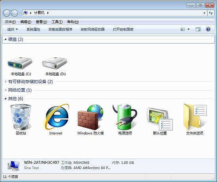Expand the removable storage devices group
Viewport: 217px width, 182px height.
pos(6,82)
